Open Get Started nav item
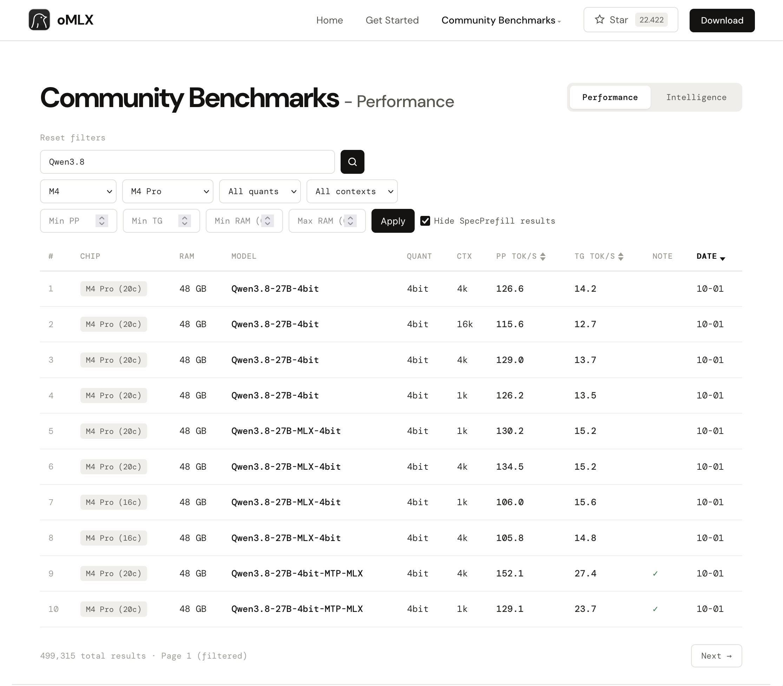The height and width of the screenshot is (686, 783). tap(392, 20)
